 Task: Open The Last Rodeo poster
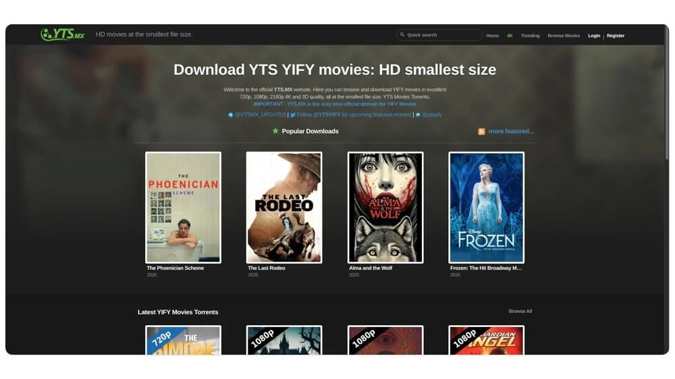point(284,207)
